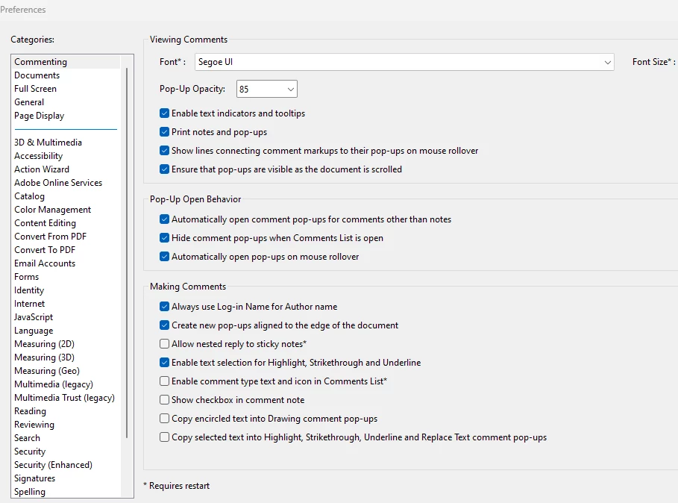Toggle Automatically open comment pop-ups for comments other than notes
Screen dimensions: 678x503
pyautogui.click(x=164, y=219)
